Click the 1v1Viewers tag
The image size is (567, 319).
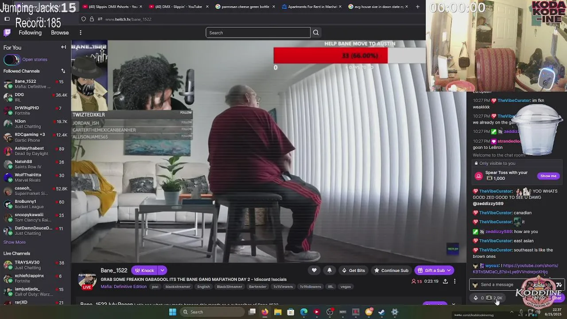click(283, 287)
